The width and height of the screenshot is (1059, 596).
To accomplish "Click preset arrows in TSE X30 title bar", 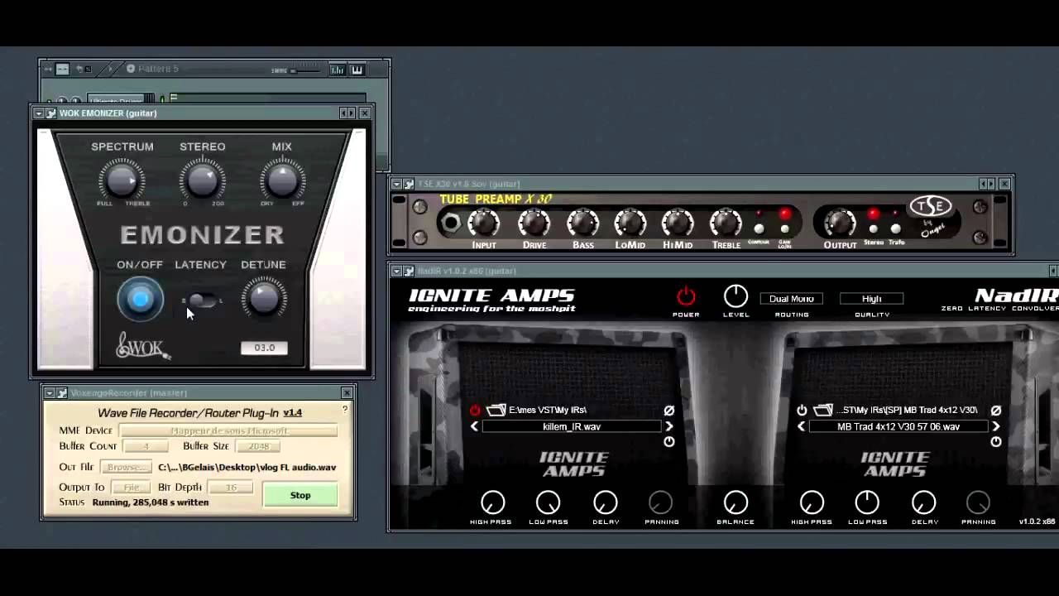I will [x=987, y=184].
